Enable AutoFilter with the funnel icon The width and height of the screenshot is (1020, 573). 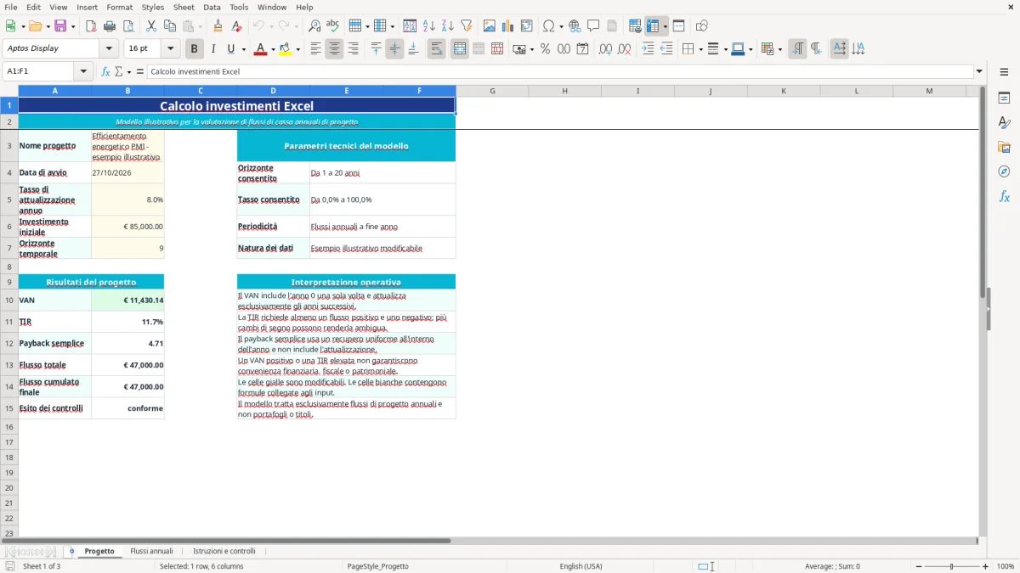point(466,26)
